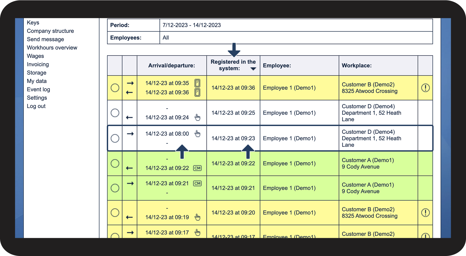The width and height of the screenshot is (466, 256).
Task: Click the phone icon beside arrival 14/12-23 at 09:35
Action: coord(197,83)
